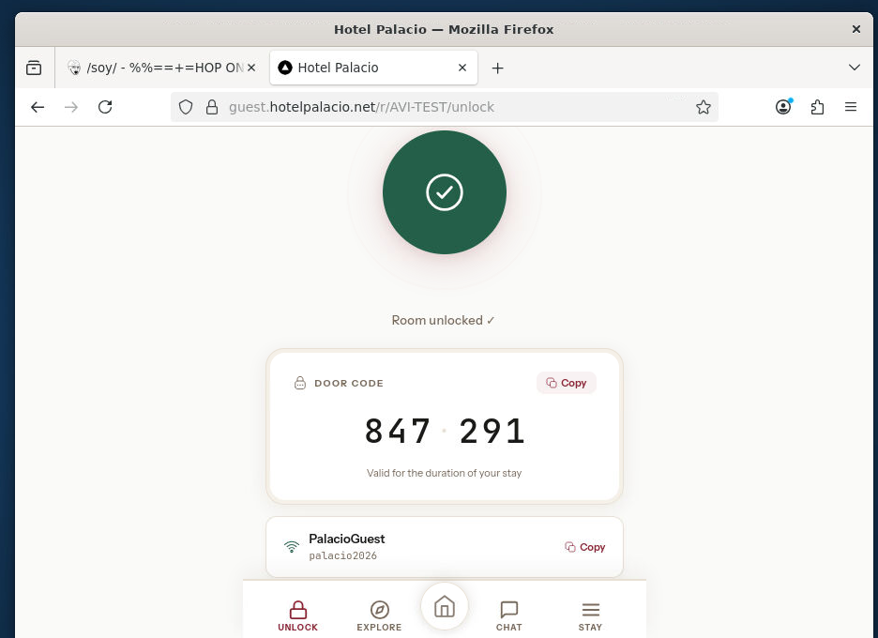Open the Unlock tab in bottom navigation
The image size is (878, 638).
coord(297,615)
